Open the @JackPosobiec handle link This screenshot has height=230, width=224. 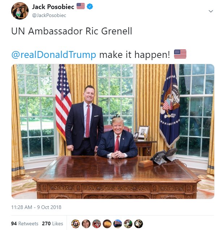[x=49, y=15]
